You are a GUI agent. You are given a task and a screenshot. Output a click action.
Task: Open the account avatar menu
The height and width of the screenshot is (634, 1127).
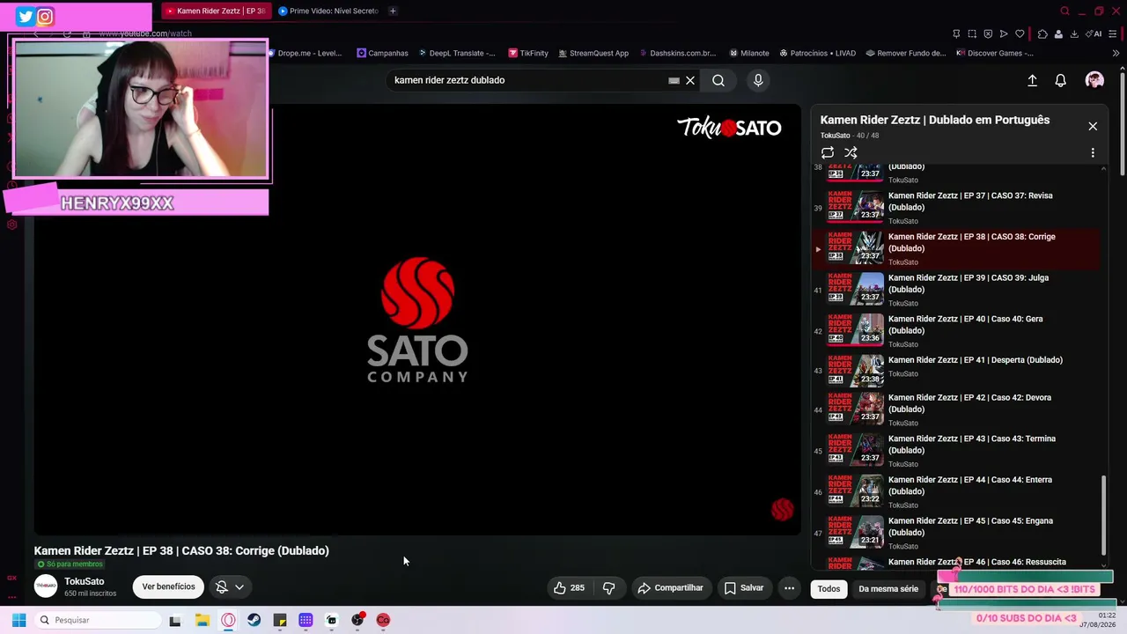[1094, 80]
